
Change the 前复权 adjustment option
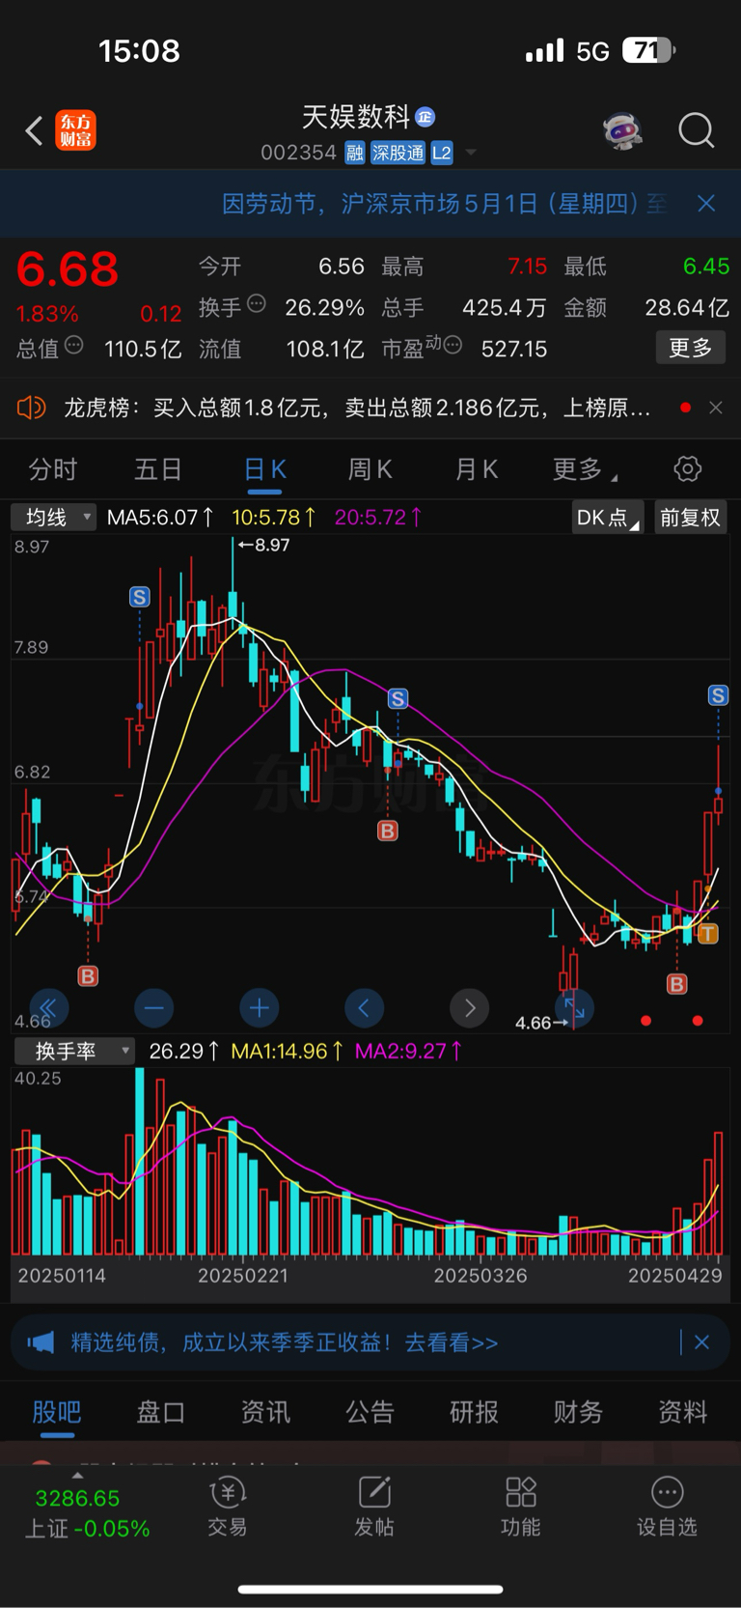690,518
